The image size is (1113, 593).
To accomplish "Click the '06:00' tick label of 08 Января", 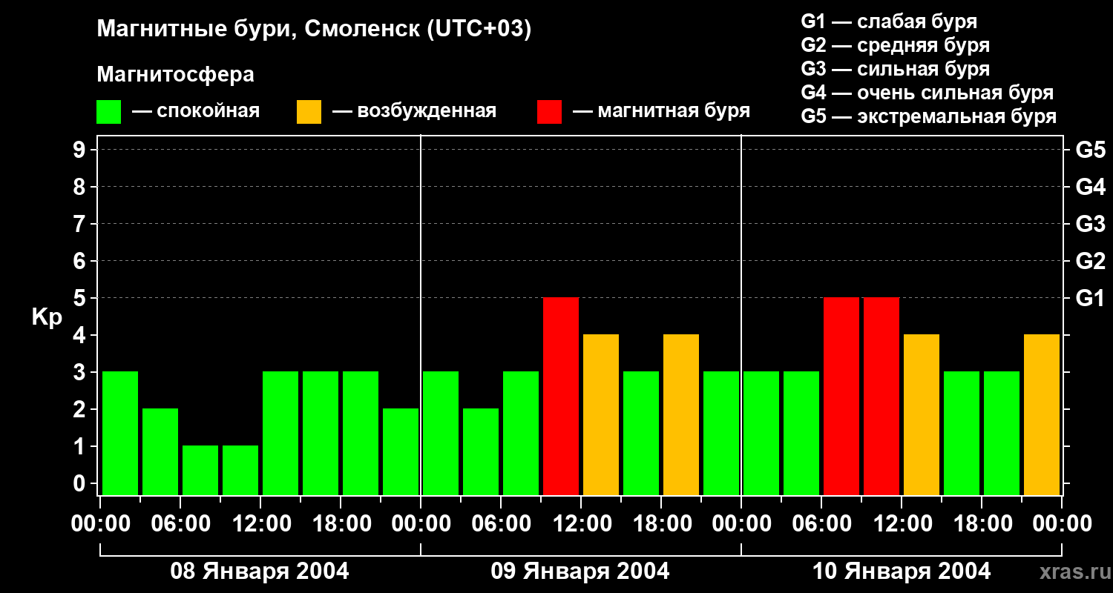I will click(180, 524).
